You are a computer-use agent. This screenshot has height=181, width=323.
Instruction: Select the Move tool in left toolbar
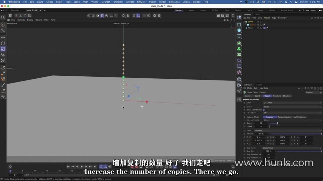point(3,38)
